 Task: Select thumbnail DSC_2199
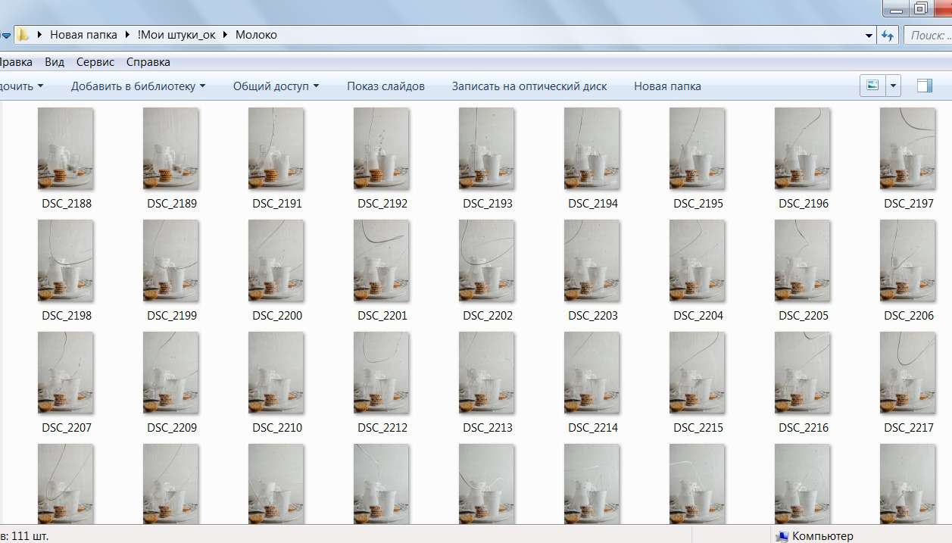[171, 261]
